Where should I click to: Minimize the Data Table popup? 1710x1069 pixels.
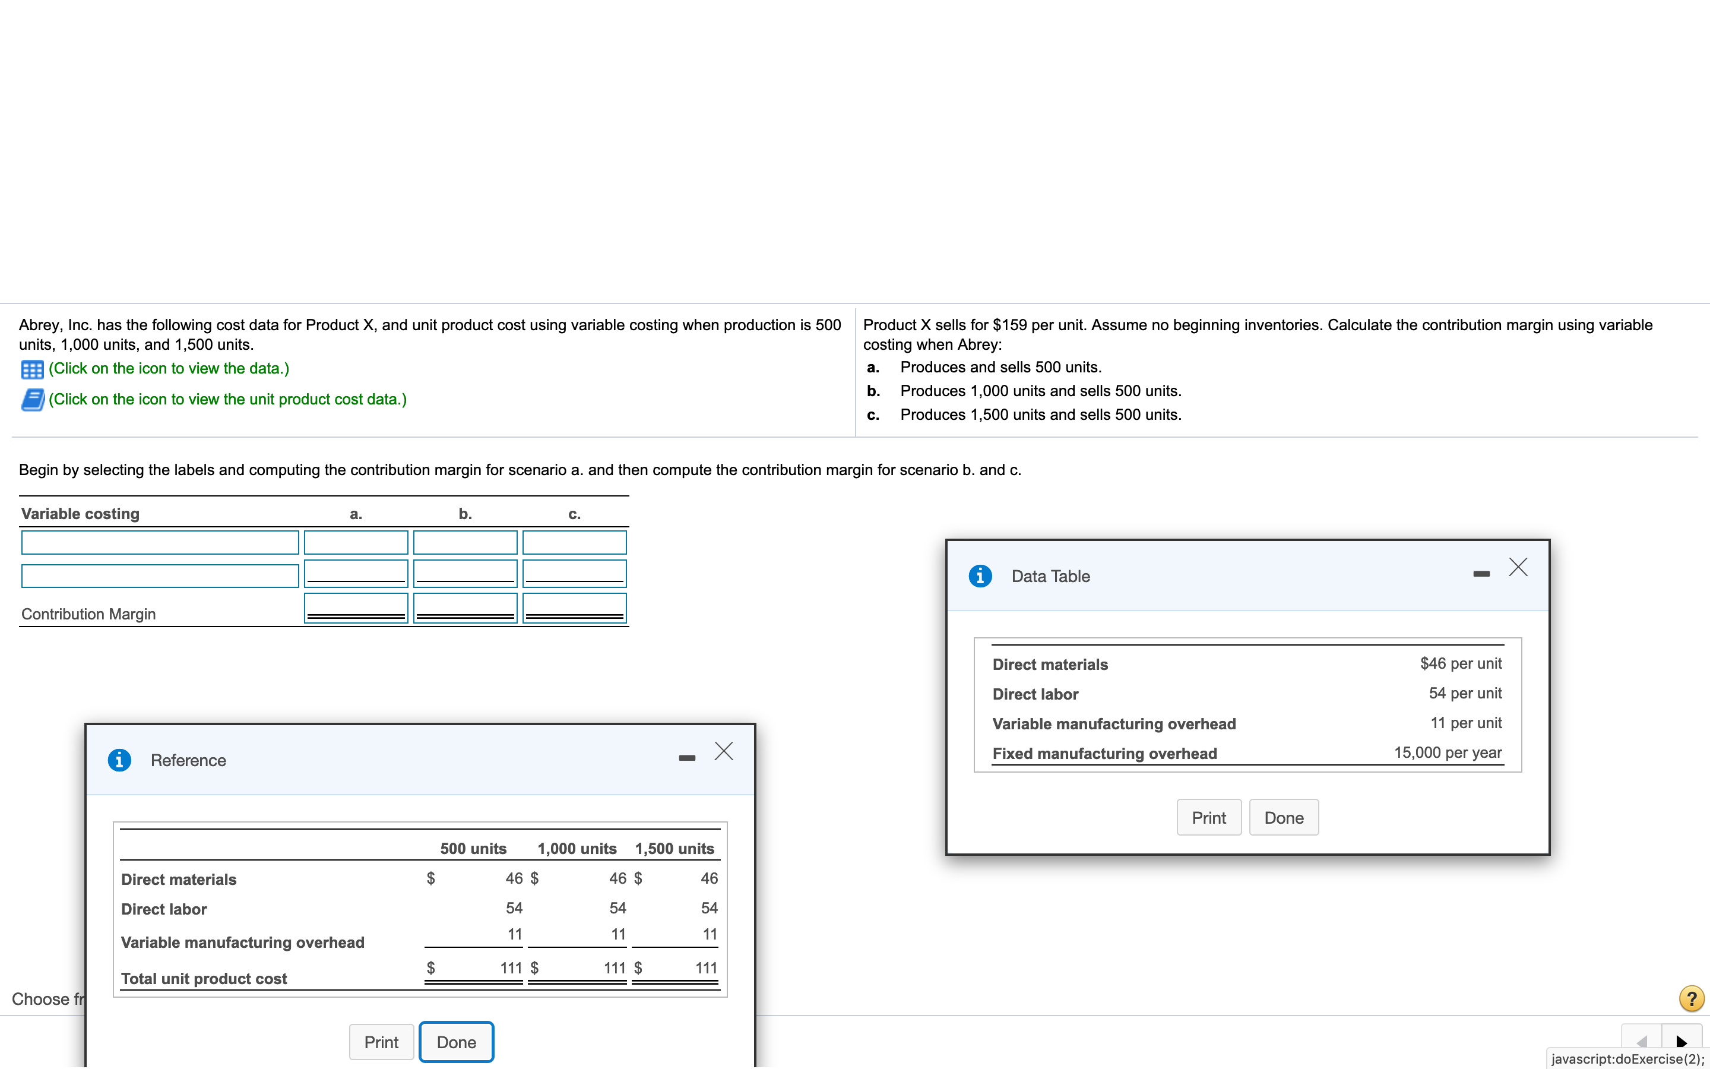click(x=1481, y=574)
